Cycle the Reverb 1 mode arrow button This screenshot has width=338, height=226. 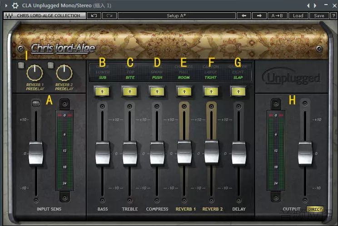(184, 92)
